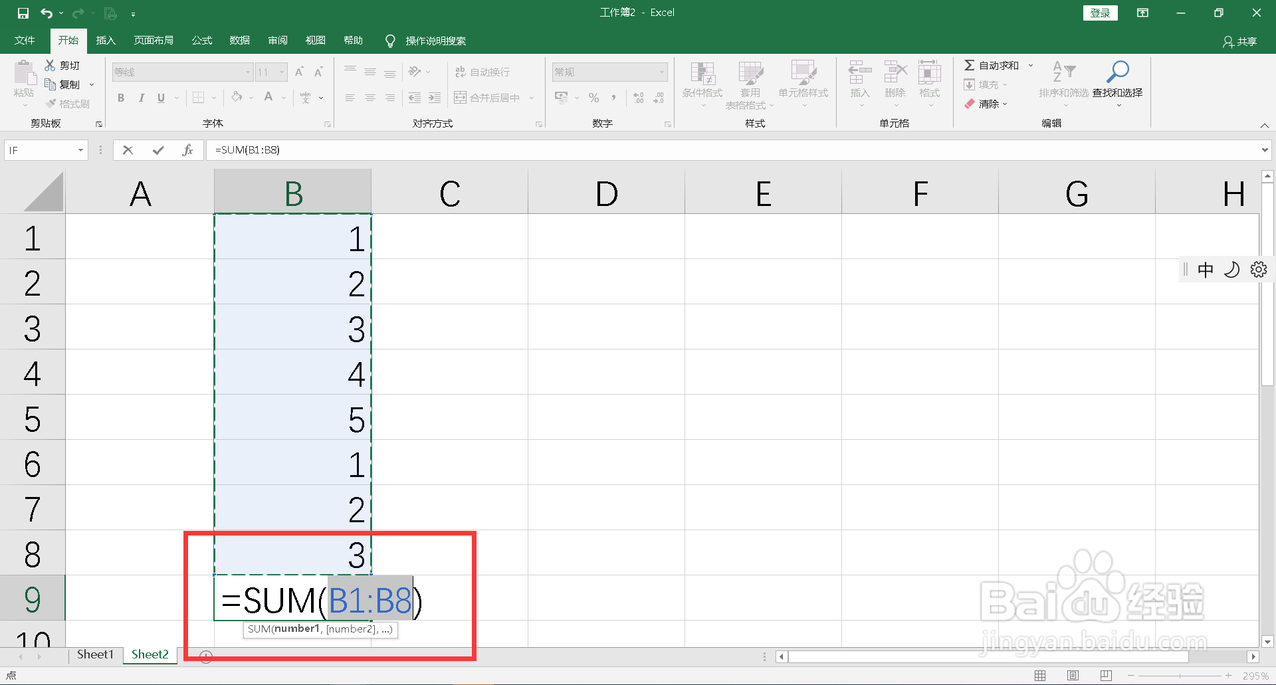
Task: Click Format cells (格式) icon
Action: point(929,72)
